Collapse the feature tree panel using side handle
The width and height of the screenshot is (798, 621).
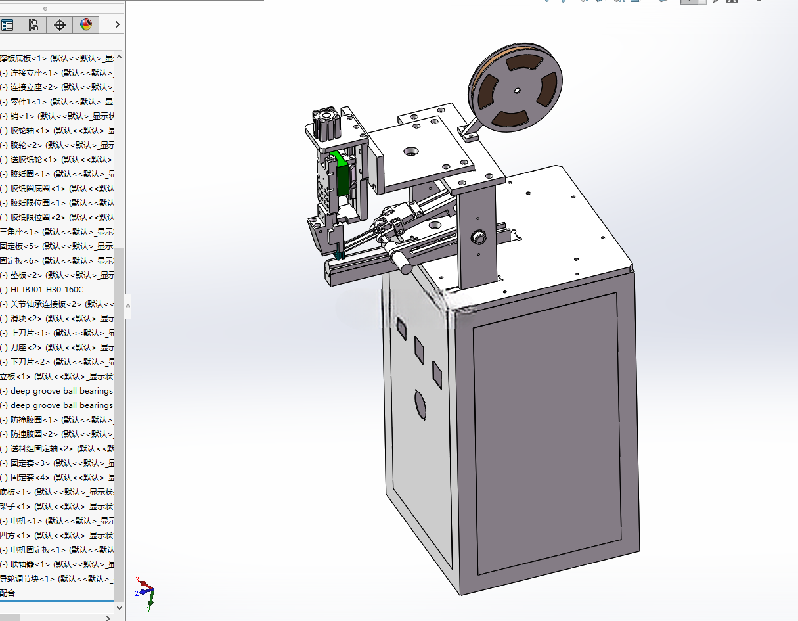(x=128, y=306)
